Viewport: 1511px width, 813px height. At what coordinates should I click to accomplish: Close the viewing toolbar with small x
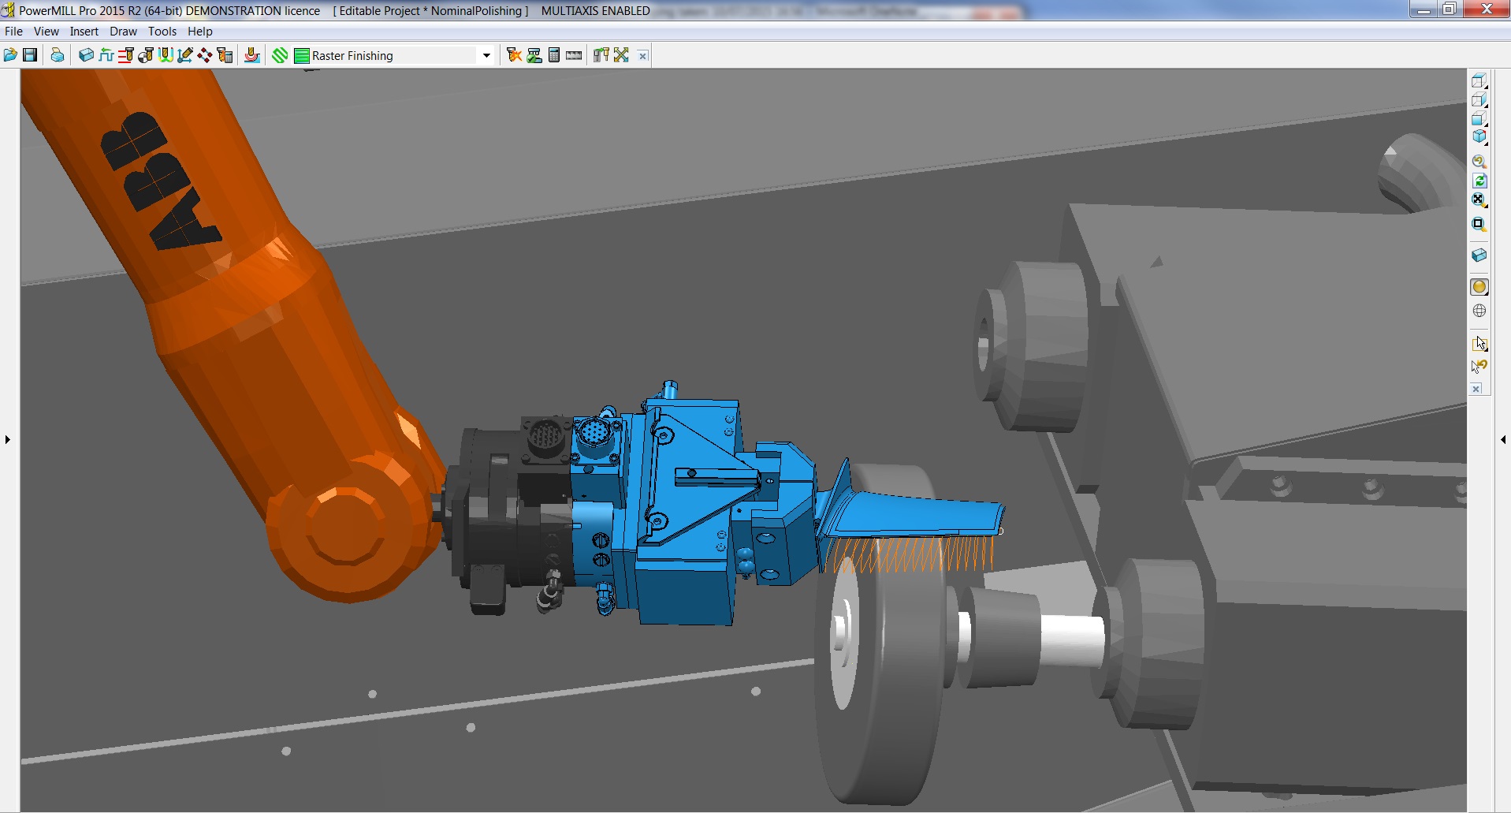click(x=1476, y=389)
